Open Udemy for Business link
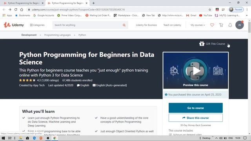This screenshot has width=251, height=141. (146, 25)
